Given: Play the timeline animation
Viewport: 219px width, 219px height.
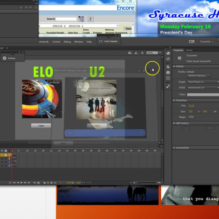Looking at the screenshot, I should [x=21, y=183].
